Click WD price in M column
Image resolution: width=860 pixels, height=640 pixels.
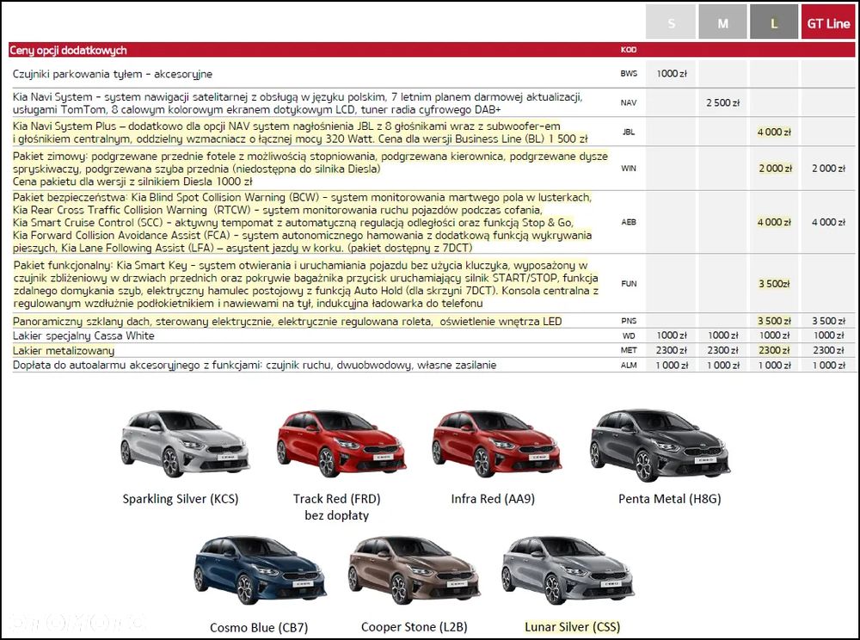coord(723,335)
